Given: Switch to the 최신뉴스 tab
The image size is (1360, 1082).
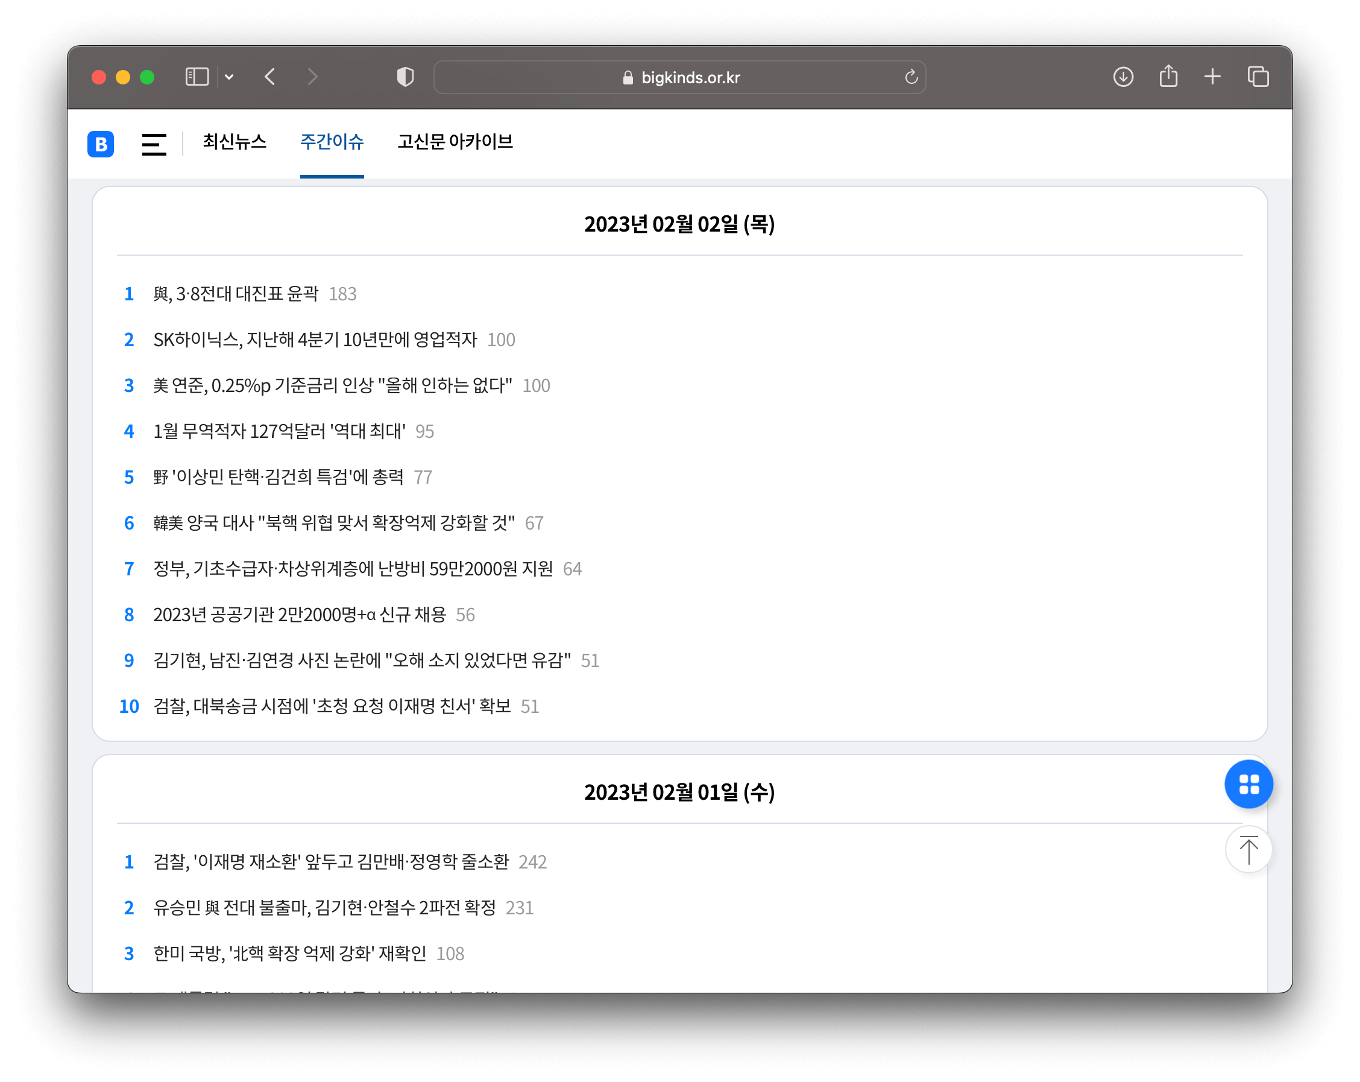Looking at the screenshot, I should click(x=235, y=141).
